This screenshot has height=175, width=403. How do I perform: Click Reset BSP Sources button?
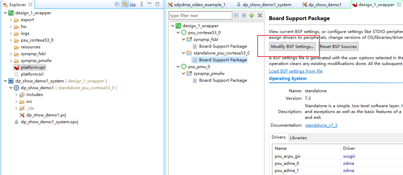(338, 46)
